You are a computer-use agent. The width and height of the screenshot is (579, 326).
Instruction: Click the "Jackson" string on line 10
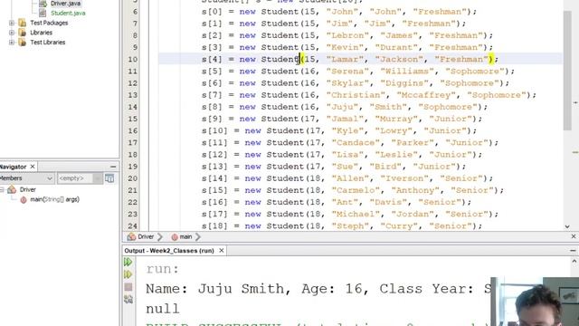399,59
